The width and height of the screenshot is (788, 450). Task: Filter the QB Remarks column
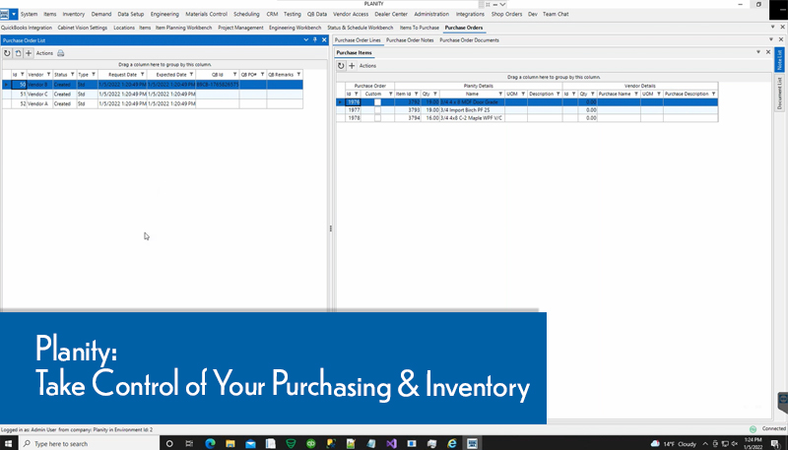pos(298,74)
